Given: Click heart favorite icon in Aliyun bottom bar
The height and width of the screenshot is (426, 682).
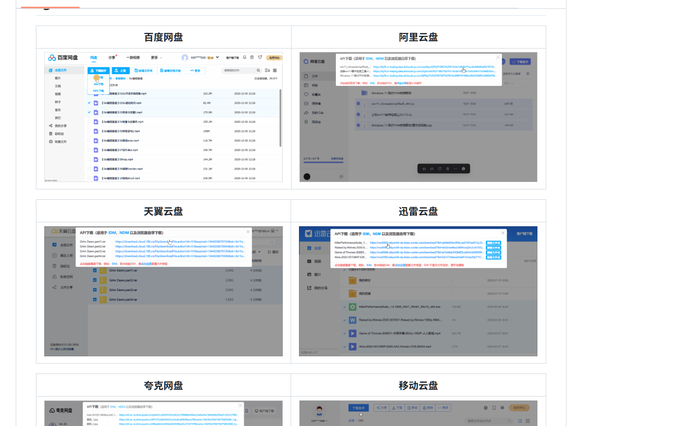Looking at the screenshot, I should [x=440, y=169].
